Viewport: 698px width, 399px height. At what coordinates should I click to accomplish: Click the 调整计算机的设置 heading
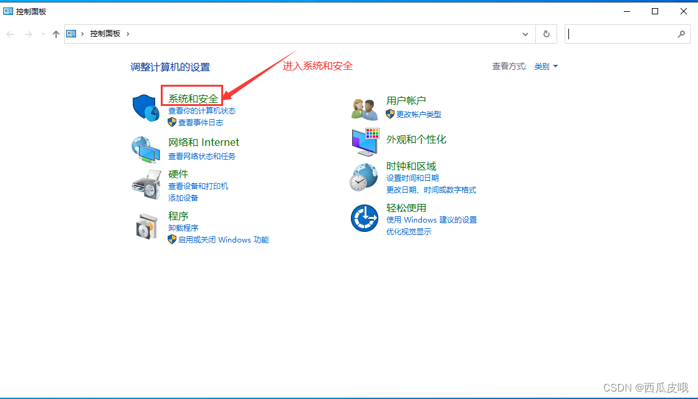170,67
